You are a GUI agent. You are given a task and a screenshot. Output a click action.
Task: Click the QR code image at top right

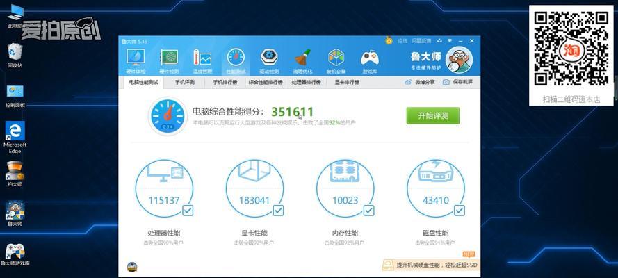pyautogui.click(x=571, y=49)
